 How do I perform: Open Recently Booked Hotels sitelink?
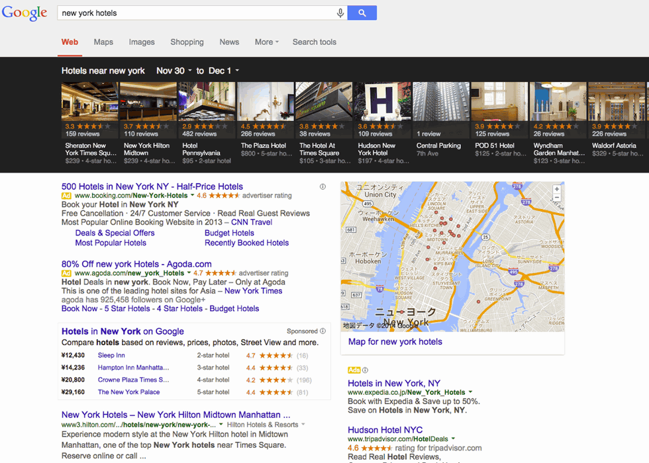[x=246, y=243]
